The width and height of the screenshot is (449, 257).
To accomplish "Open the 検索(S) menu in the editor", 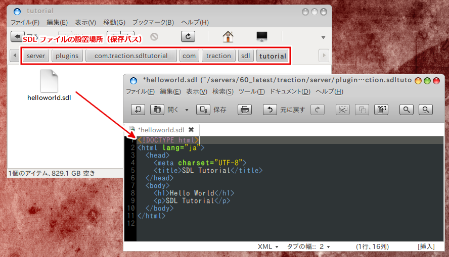I will click(x=223, y=91).
